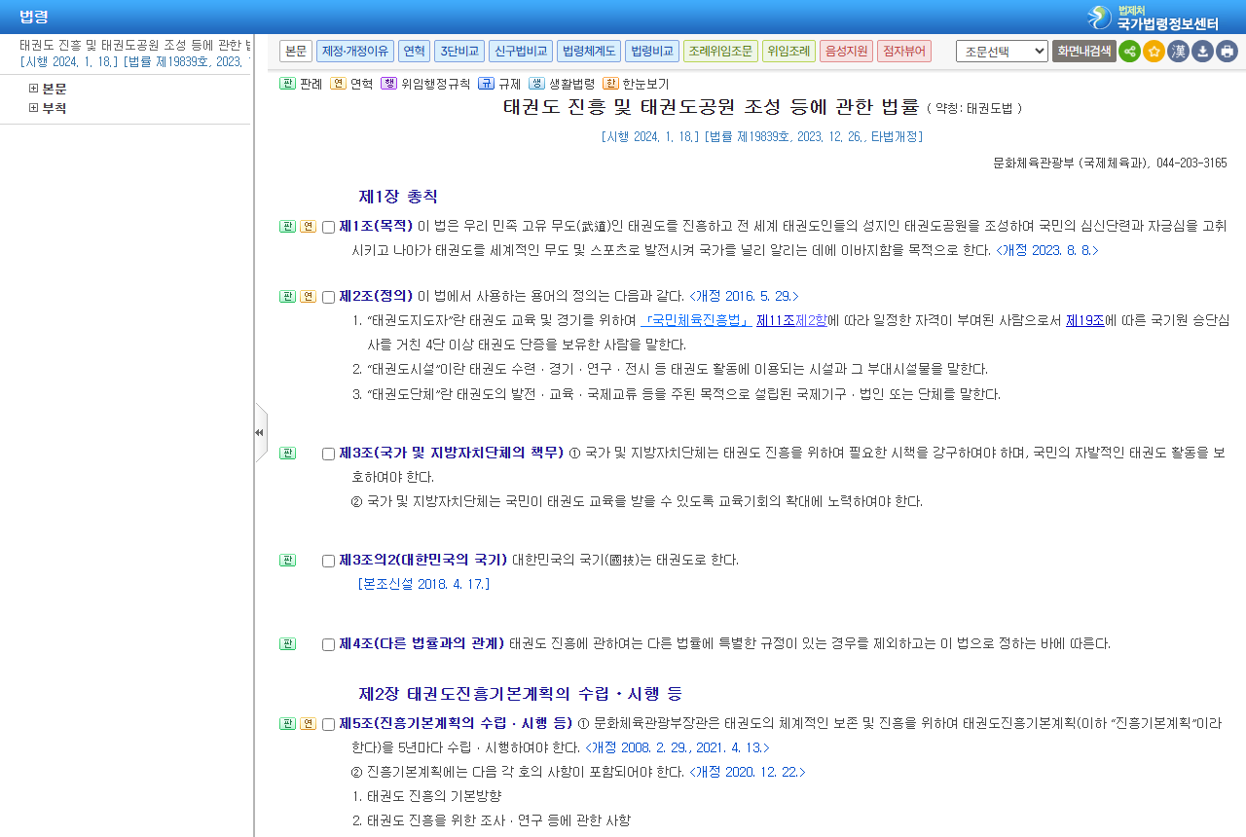Click the green share icon
The height and width of the screenshot is (837, 1246).
pos(1129,51)
